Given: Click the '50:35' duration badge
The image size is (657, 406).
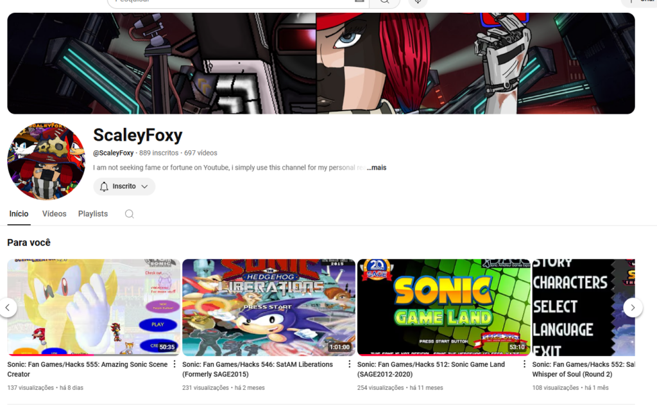Looking at the screenshot, I should coord(167,348).
